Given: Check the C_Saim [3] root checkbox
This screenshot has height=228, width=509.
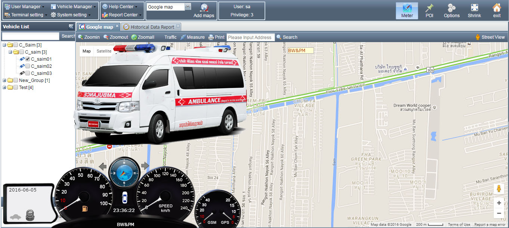Looking at the screenshot, I should [x=16, y=45].
